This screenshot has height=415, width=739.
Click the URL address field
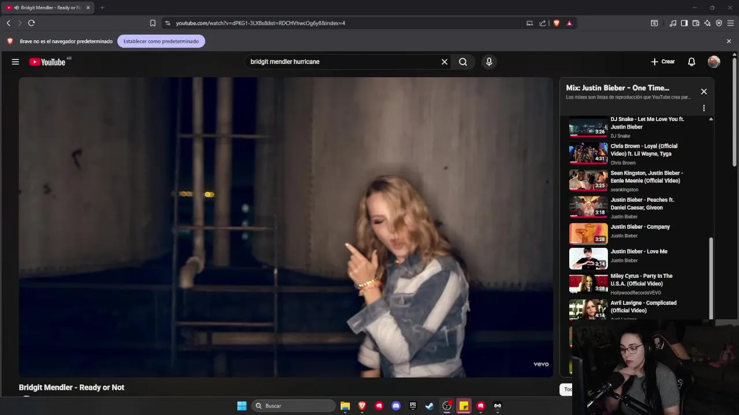346,23
